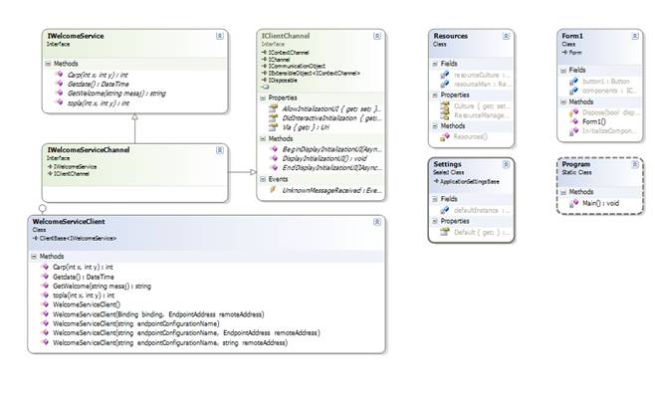
Task: Click the Carp method icon in IWelcomeService
Action: point(58,75)
